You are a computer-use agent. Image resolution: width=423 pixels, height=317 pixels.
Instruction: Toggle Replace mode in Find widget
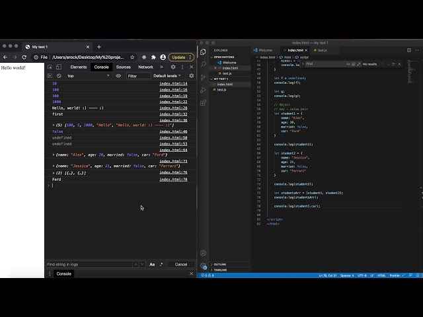point(303,64)
